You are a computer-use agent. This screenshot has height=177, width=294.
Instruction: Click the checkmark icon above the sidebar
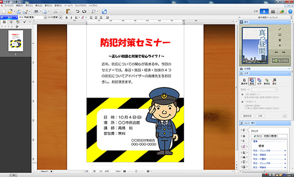[x=24, y=22]
